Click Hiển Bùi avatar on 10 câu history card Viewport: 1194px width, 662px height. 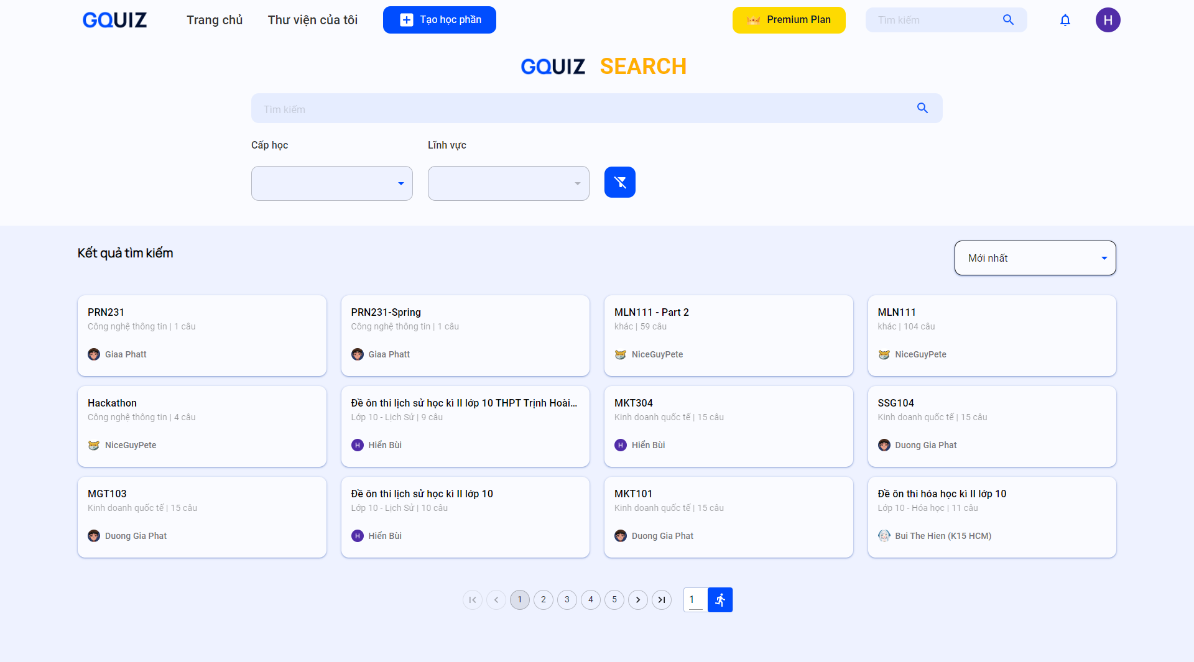358,536
